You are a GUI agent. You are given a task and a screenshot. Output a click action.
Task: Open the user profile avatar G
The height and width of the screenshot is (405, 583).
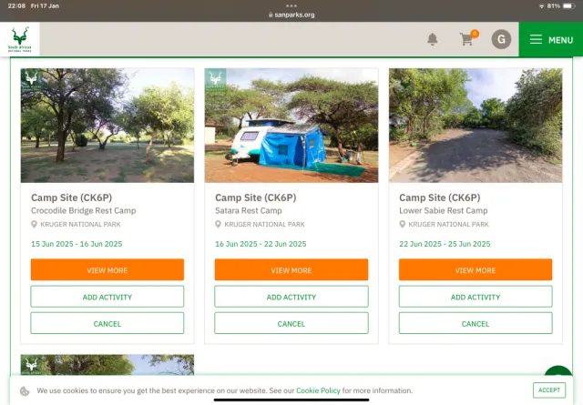501,39
